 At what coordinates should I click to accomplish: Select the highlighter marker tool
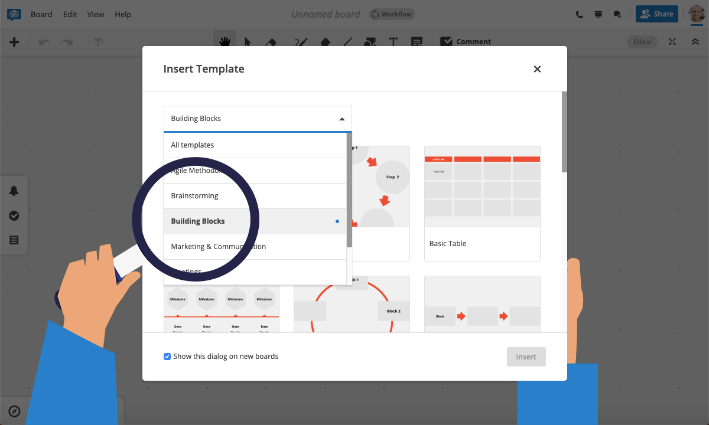[325, 42]
